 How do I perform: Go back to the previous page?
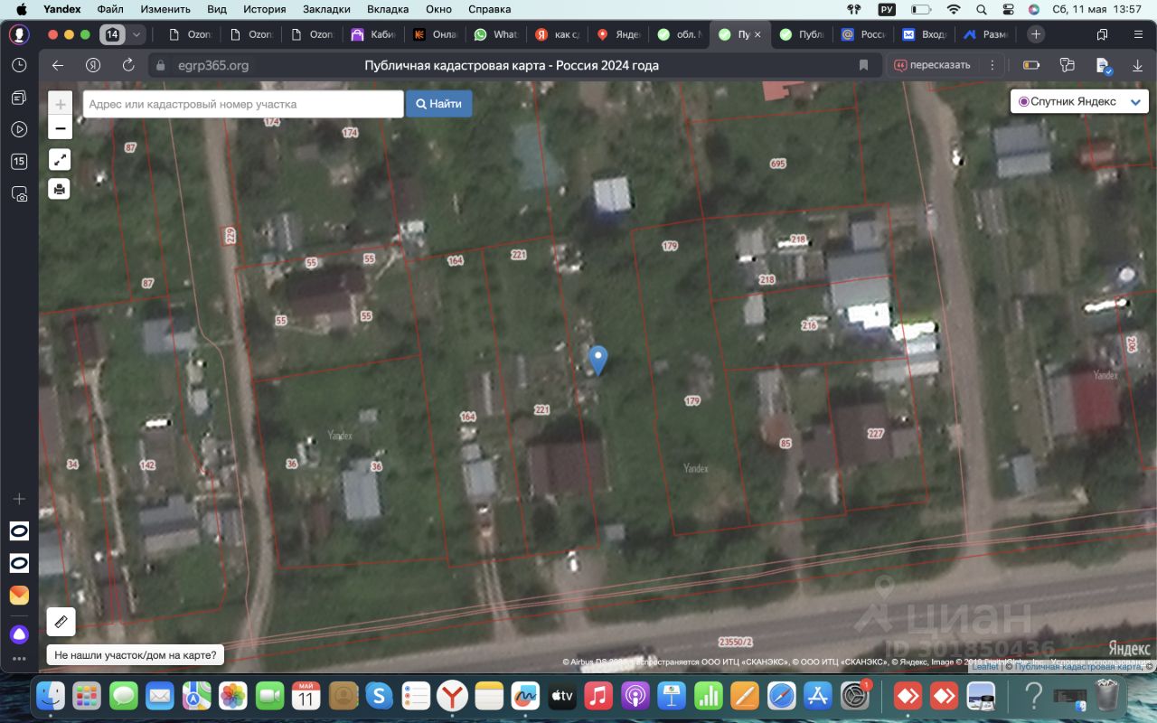58,65
